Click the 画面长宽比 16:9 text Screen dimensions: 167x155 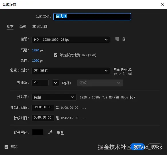123,72
